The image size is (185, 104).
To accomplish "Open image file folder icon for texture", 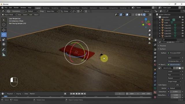I will tap(180, 68).
